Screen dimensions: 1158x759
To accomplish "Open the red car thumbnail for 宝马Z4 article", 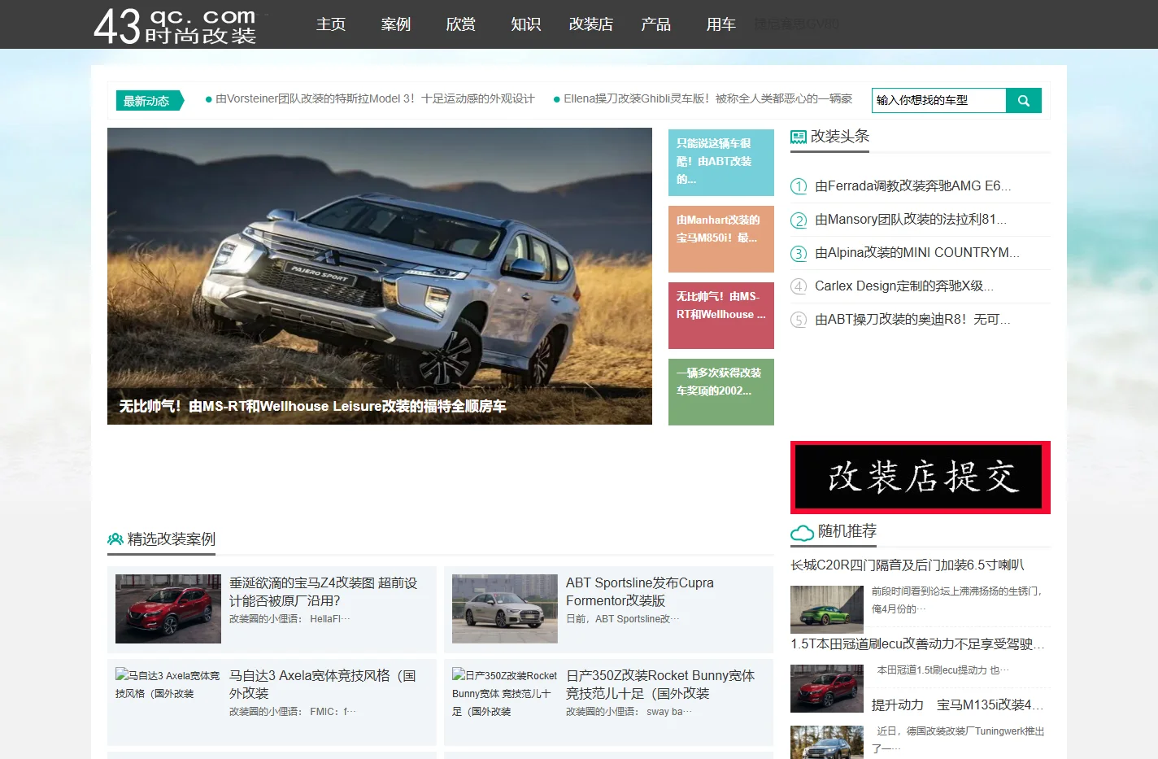I will 168,609.
